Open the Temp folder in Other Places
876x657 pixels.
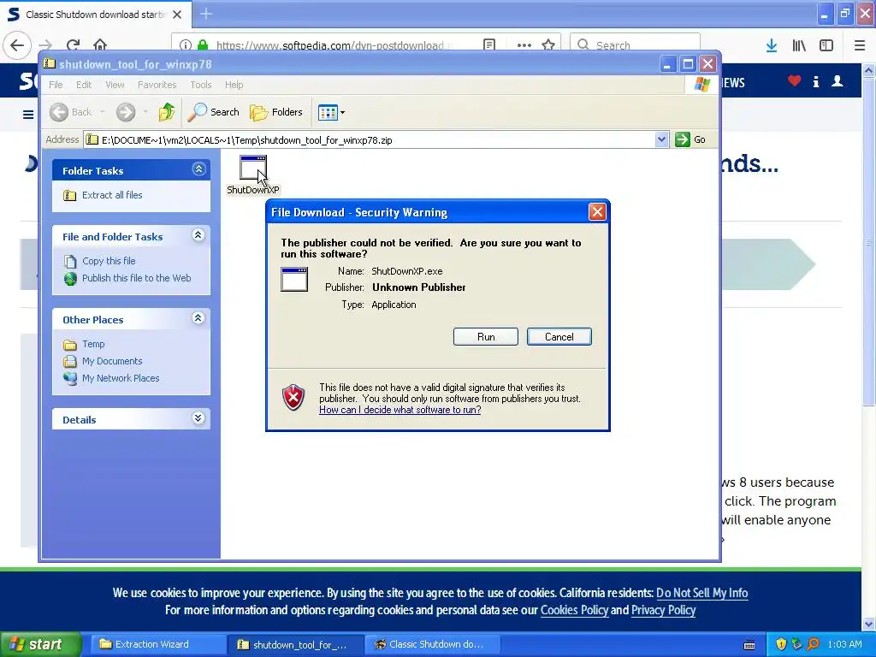coord(92,344)
